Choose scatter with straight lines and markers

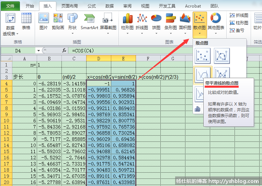pos(222,73)
